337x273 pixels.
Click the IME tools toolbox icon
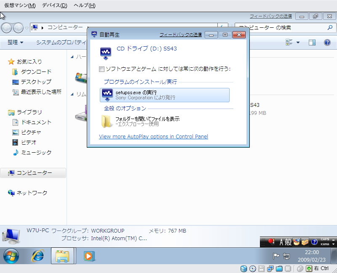point(305,242)
